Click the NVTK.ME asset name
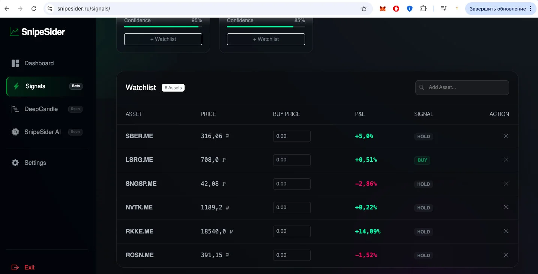Viewport: 538px width, 274px height. point(139,207)
